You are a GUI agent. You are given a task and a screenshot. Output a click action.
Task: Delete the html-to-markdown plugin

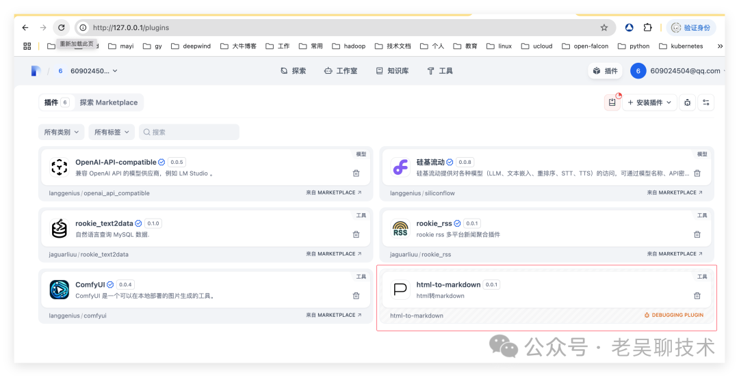click(697, 296)
